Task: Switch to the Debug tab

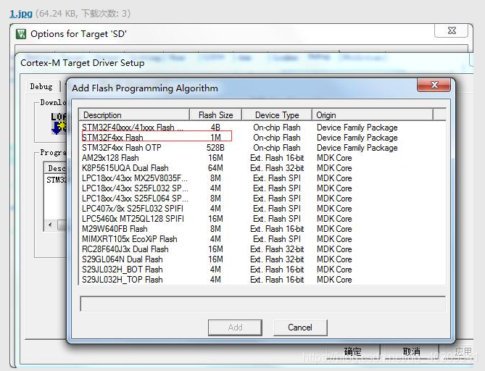Action: pyautogui.click(x=41, y=86)
